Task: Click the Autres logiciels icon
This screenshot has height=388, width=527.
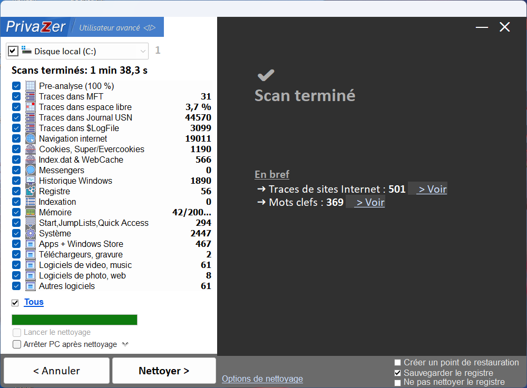Action: point(30,286)
